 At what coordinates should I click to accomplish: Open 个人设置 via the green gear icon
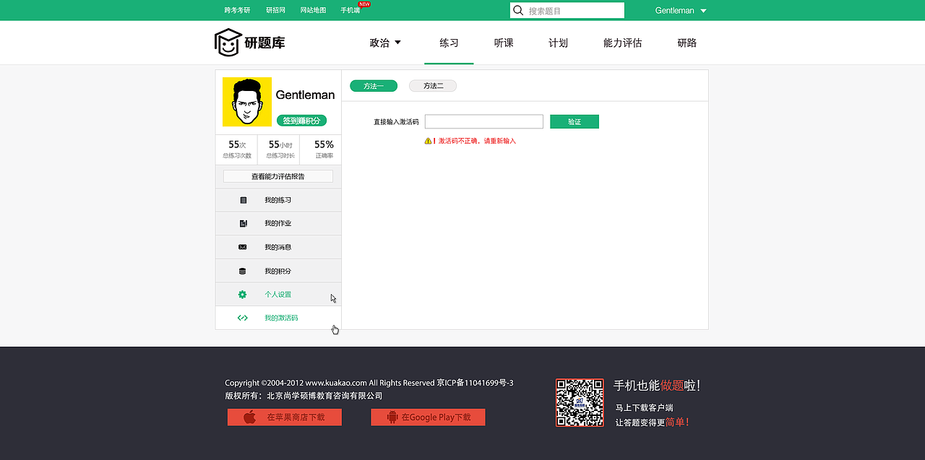[242, 294]
